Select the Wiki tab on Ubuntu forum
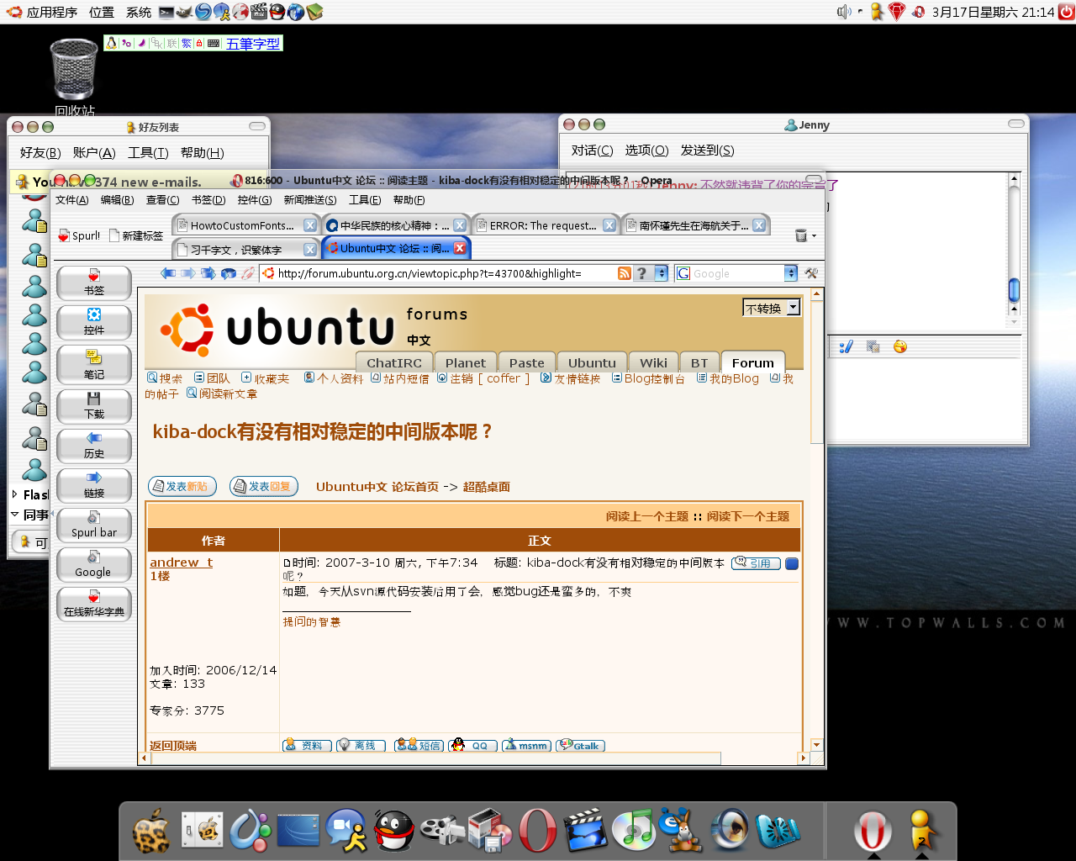 (x=652, y=362)
